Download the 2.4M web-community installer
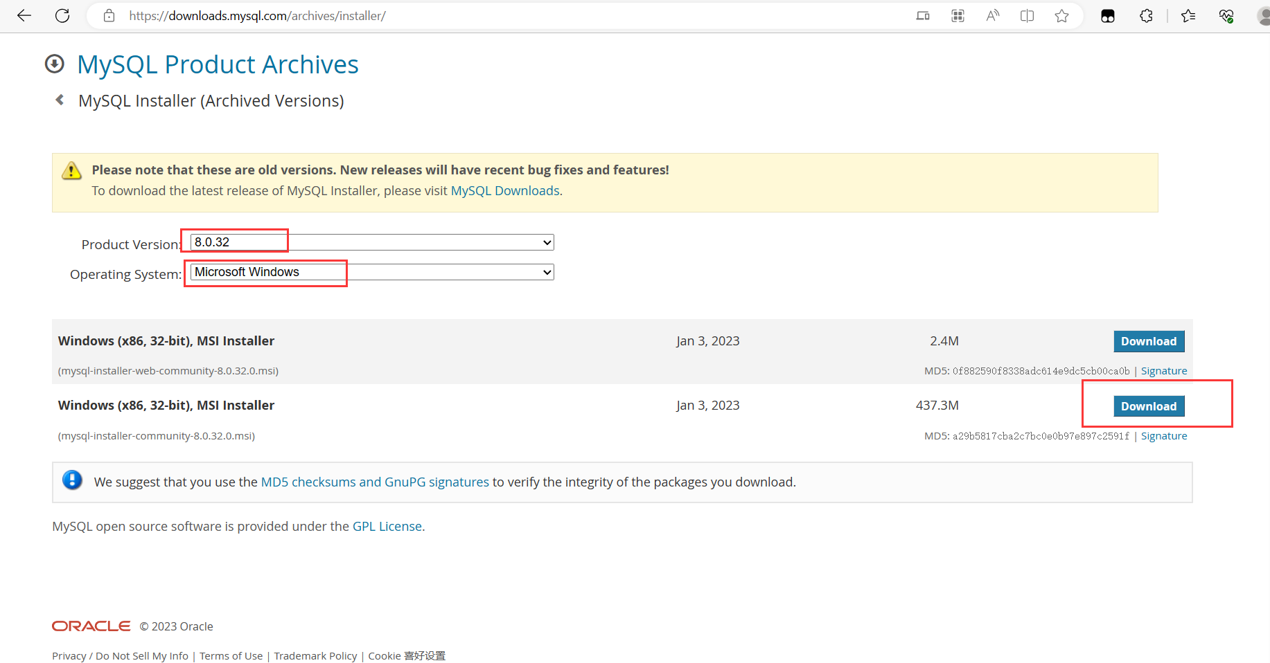Screen dimensions: 1270x663 pos(1149,341)
